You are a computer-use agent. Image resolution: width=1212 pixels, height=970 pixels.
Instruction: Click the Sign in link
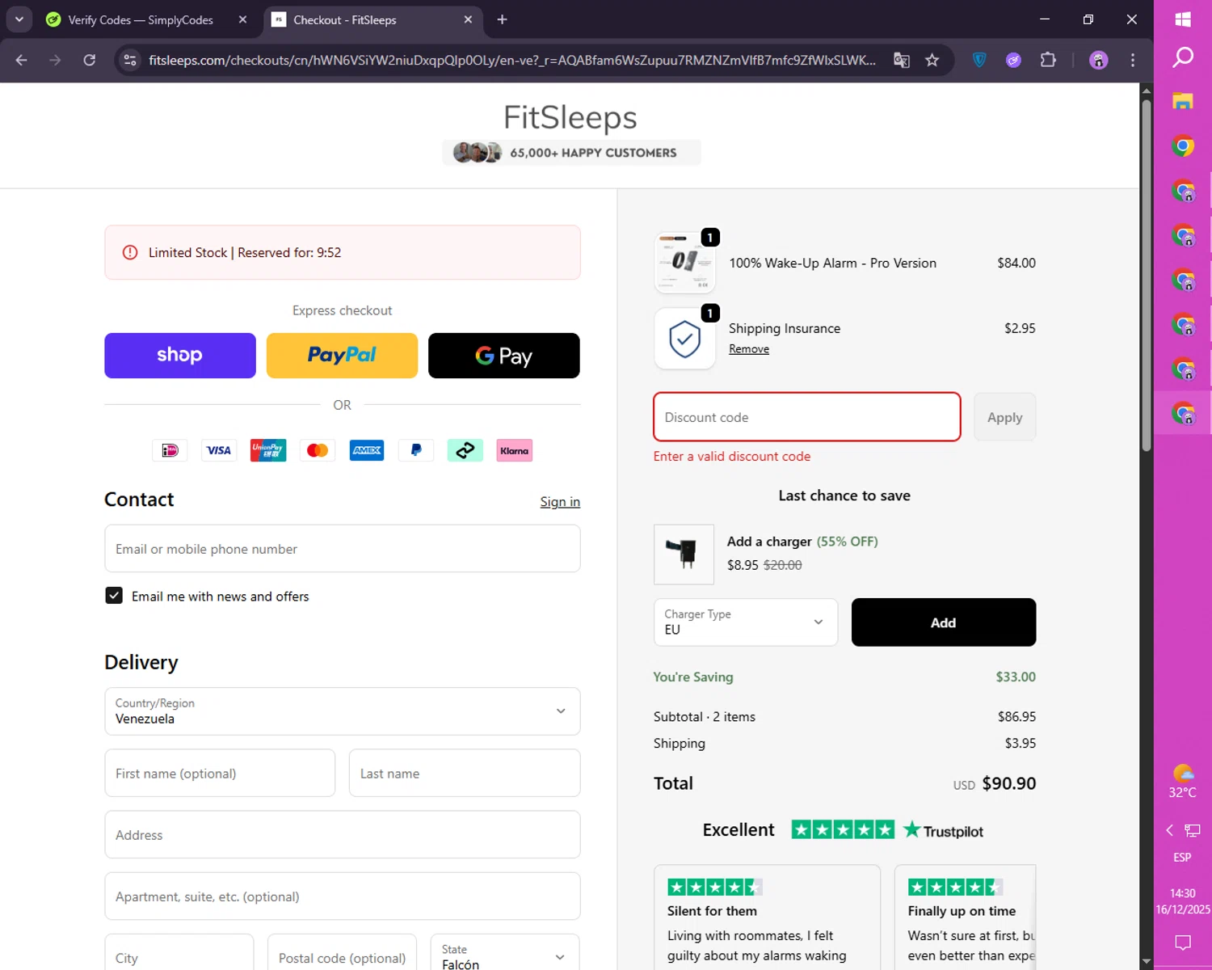(560, 502)
